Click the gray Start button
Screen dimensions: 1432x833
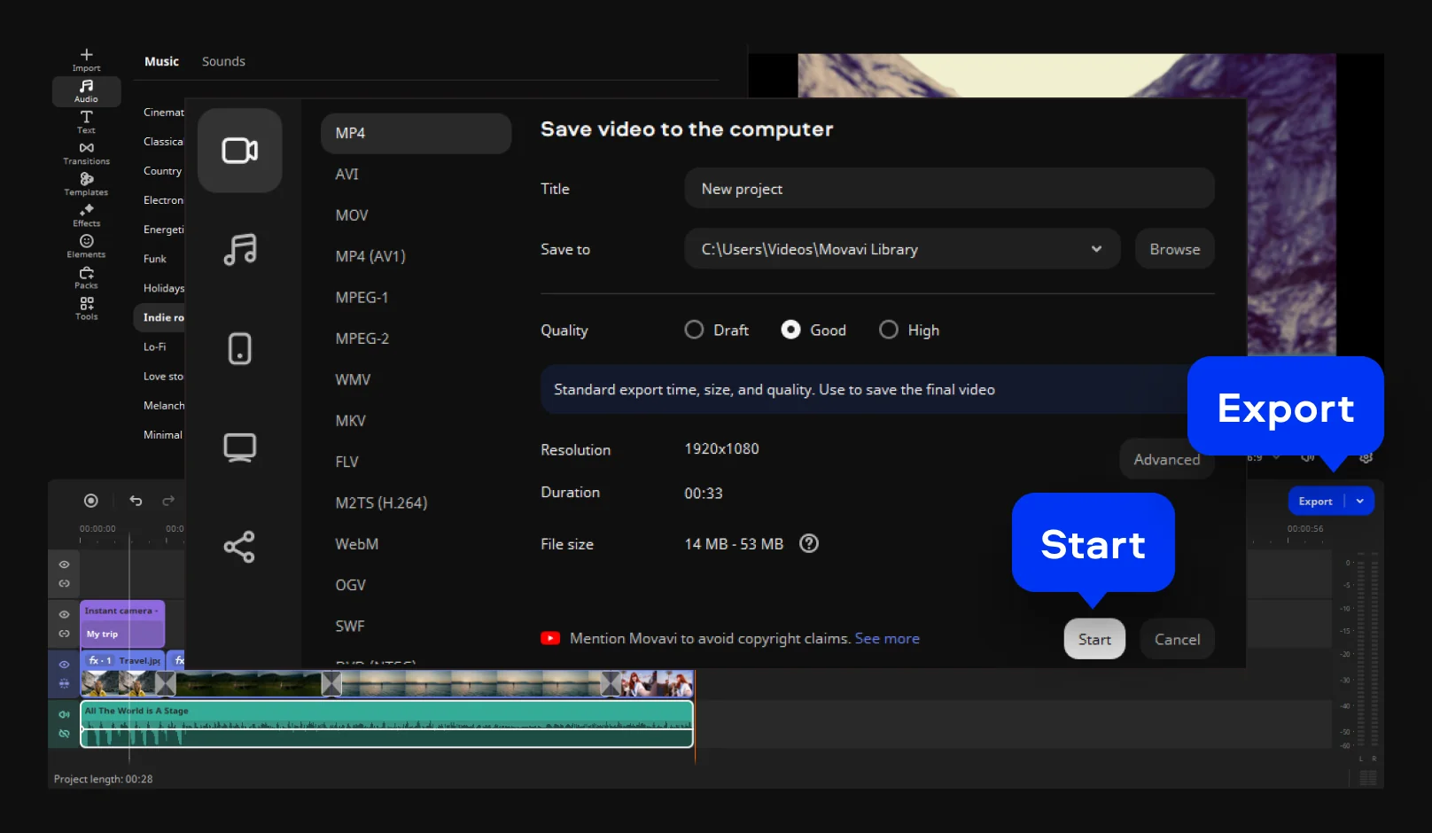1094,639
